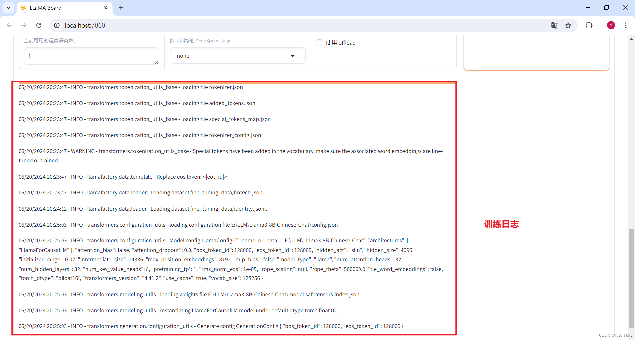Close the LLaMA Board tab
This screenshot has height=340, width=635.
106,8
